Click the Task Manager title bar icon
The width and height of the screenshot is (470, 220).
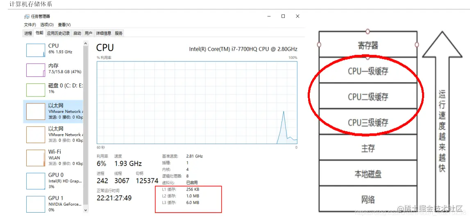[x=27, y=16]
